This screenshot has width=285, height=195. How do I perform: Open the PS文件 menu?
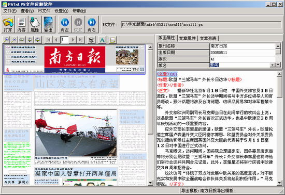tap(44, 11)
